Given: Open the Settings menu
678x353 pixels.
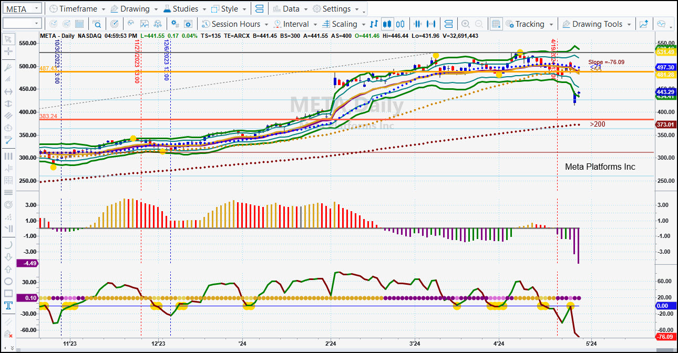Looking at the screenshot, I should click(335, 9).
